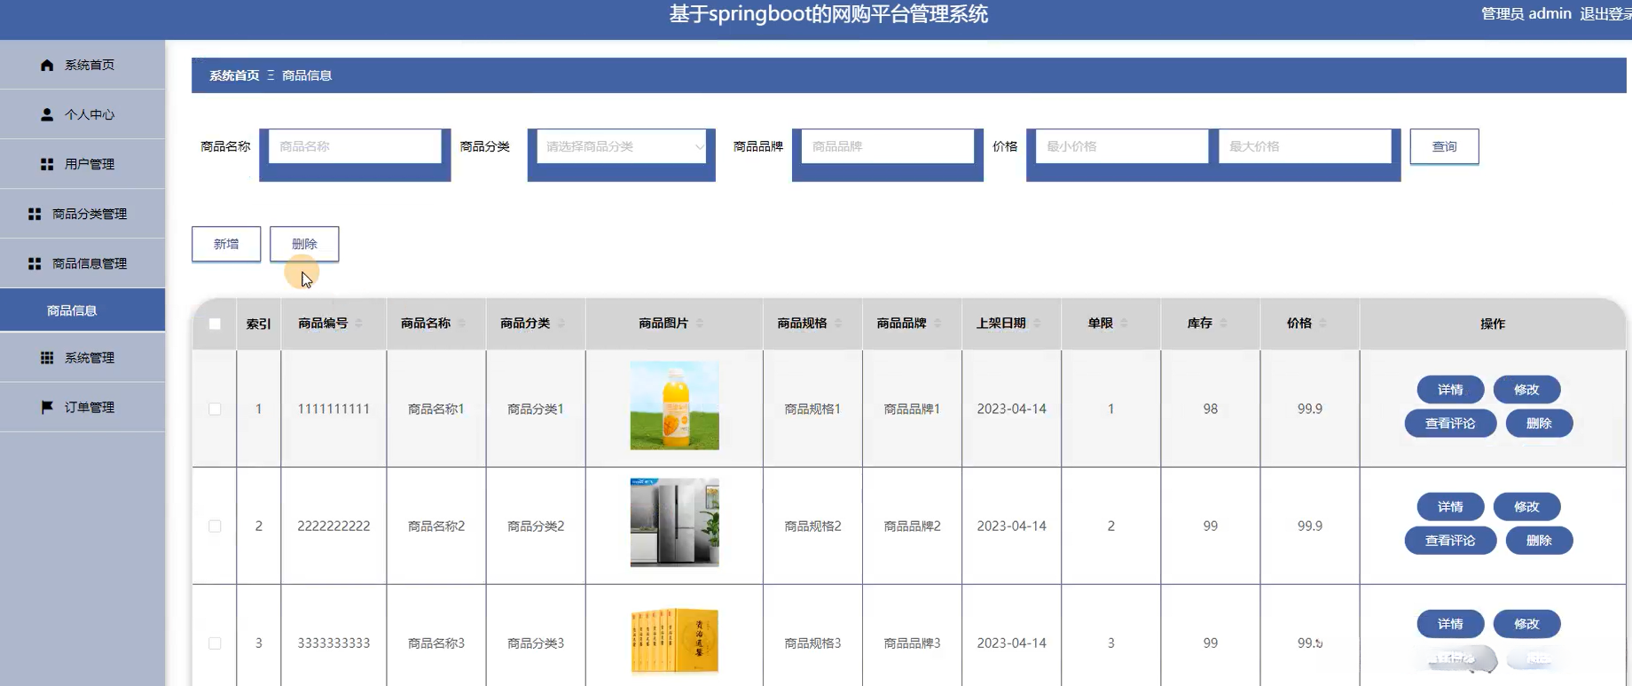Click 修改 for 商品名称3 row

pos(1526,624)
